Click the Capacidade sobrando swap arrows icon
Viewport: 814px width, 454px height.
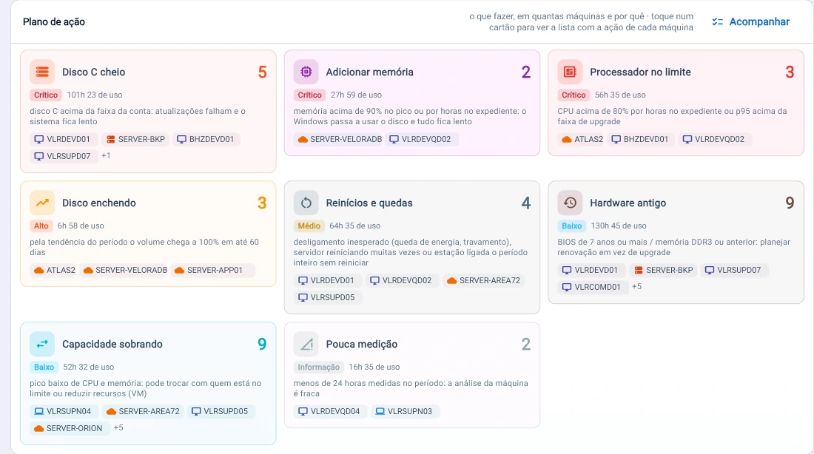[x=42, y=344]
